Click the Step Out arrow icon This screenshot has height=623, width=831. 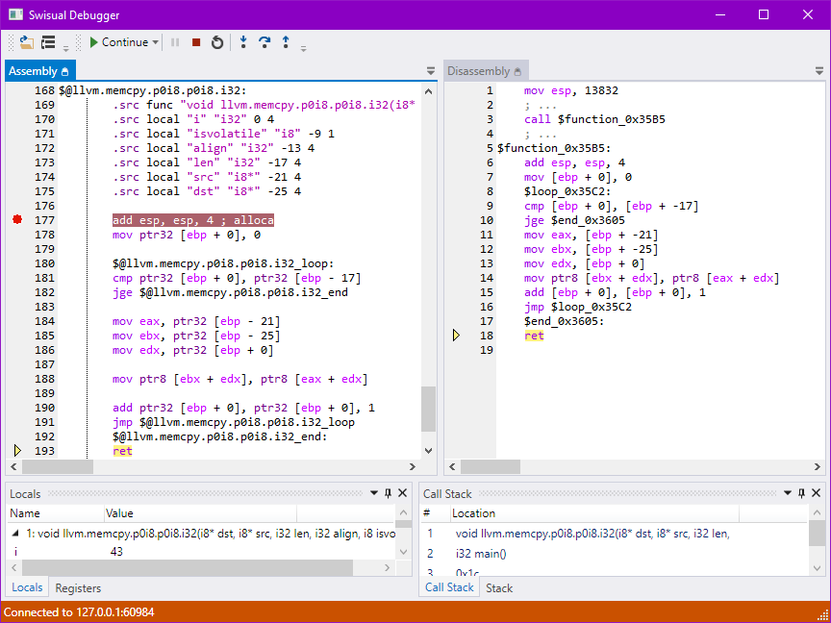(286, 42)
